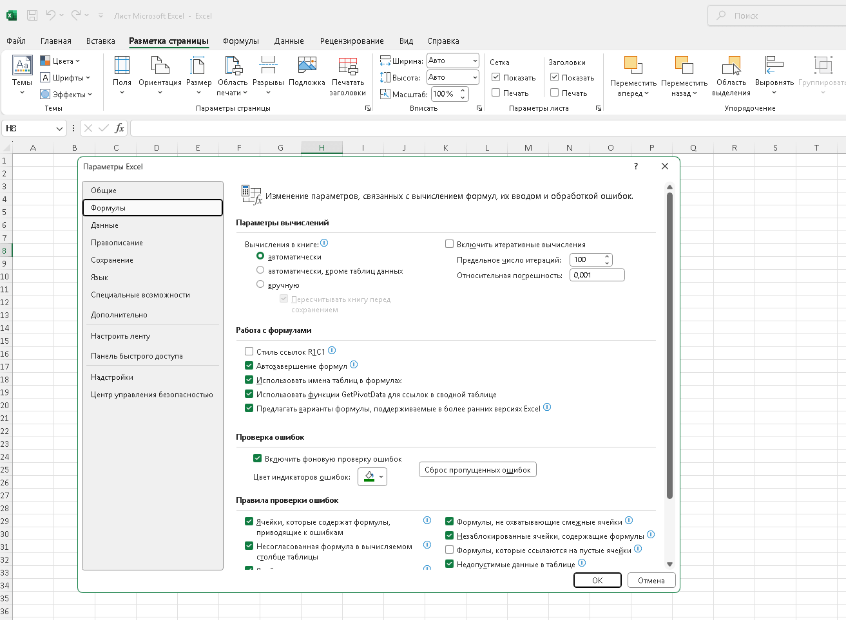Open the Orientation (Ориентация) icon
The width and height of the screenshot is (846, 620).
tap(160, 66)
